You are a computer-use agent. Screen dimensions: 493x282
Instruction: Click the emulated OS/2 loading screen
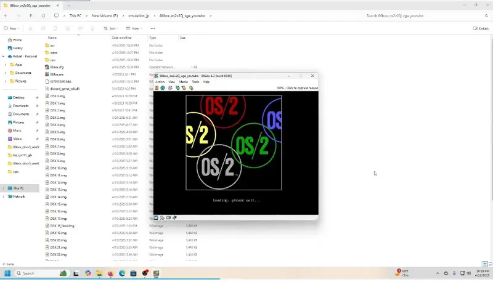pos(236,153)
